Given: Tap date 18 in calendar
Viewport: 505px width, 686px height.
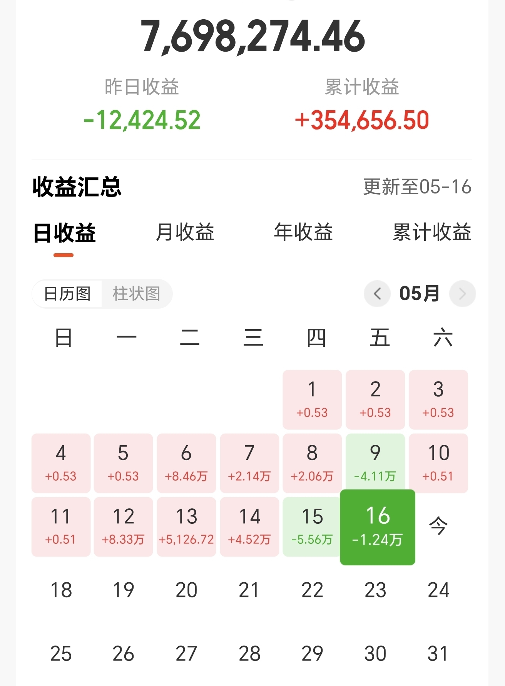Looking at the screenshot, I should 61,590.
